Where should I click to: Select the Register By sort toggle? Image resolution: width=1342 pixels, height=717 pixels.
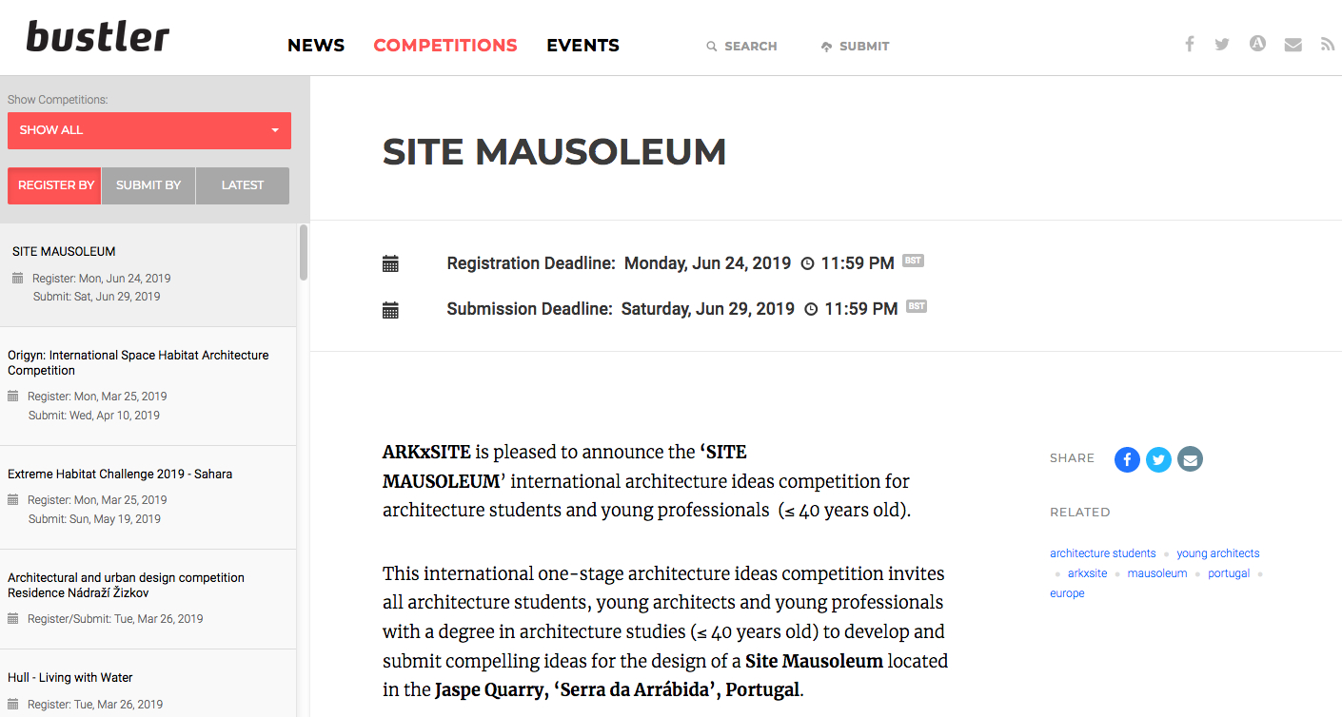(x=55, y=185)
